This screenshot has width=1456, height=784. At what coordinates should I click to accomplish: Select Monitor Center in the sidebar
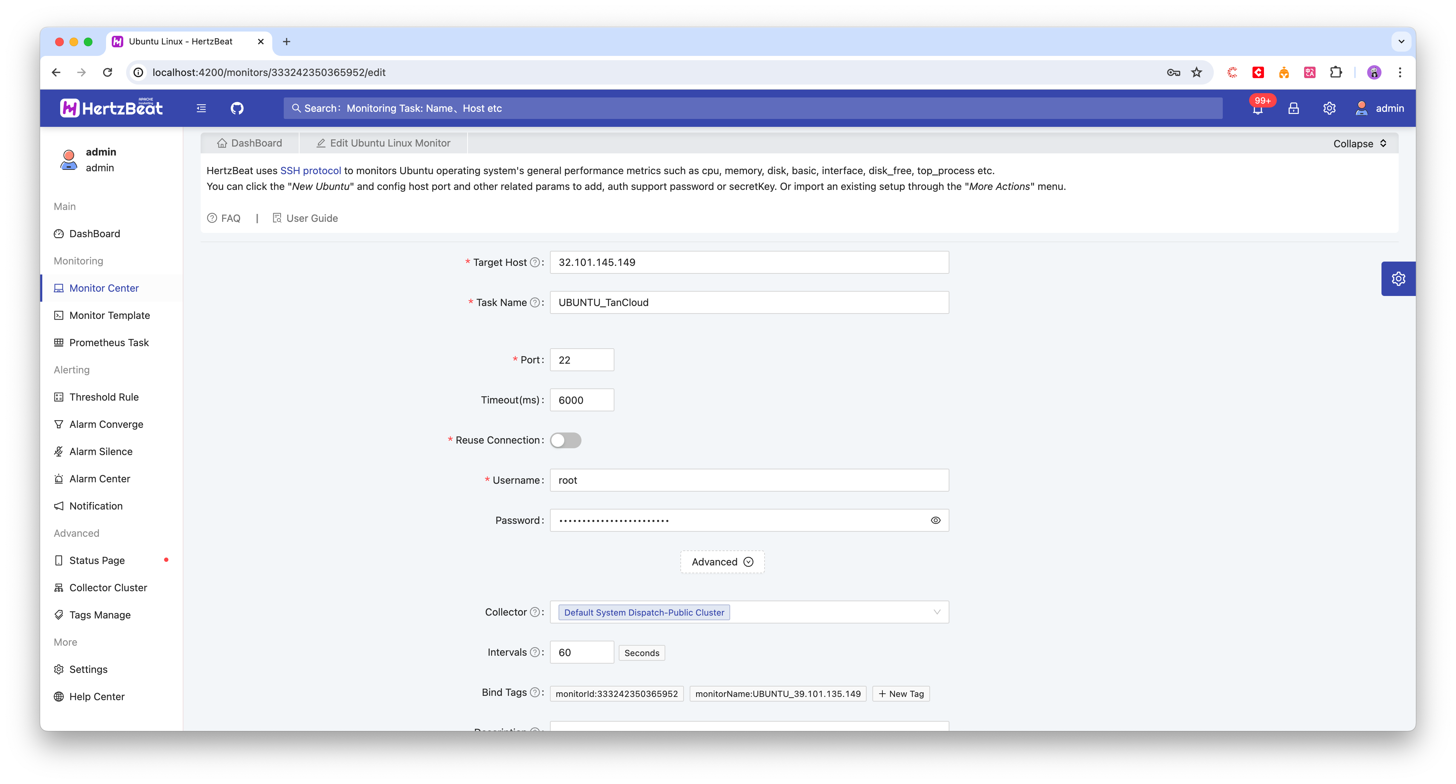[112, 288]
